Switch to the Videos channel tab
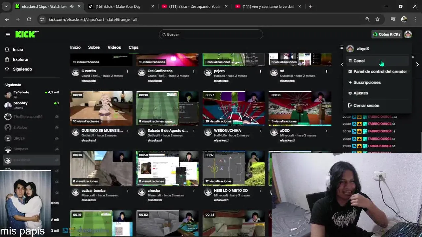The width and height of the screenshot is (422, 237). click(114, 47)
